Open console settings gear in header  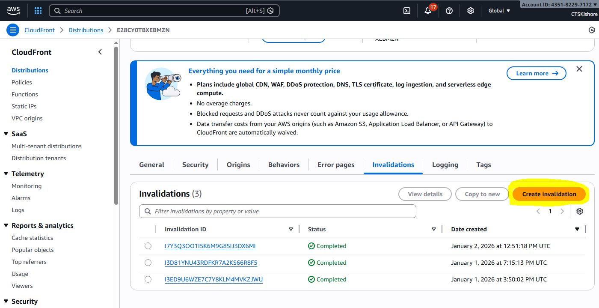coord(471,11)
